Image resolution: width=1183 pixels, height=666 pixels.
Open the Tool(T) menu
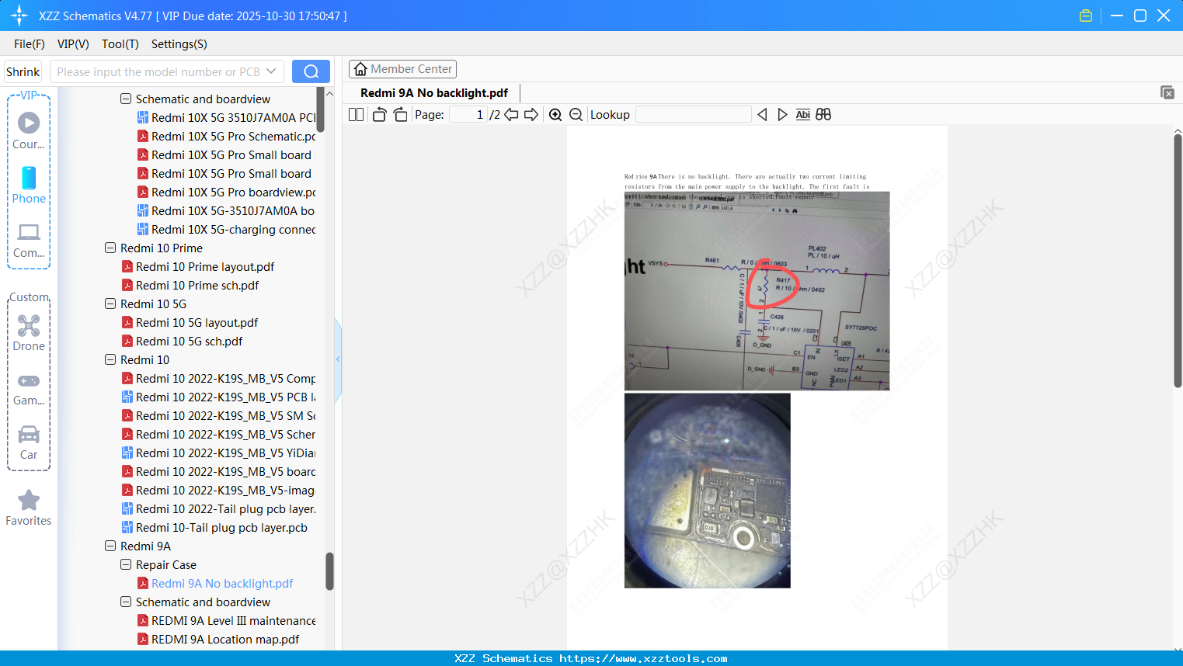[120, 44]
